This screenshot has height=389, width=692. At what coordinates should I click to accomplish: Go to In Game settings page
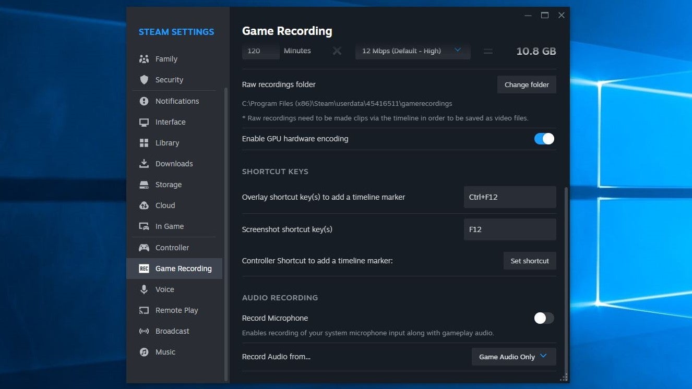(x=169, y=226)
